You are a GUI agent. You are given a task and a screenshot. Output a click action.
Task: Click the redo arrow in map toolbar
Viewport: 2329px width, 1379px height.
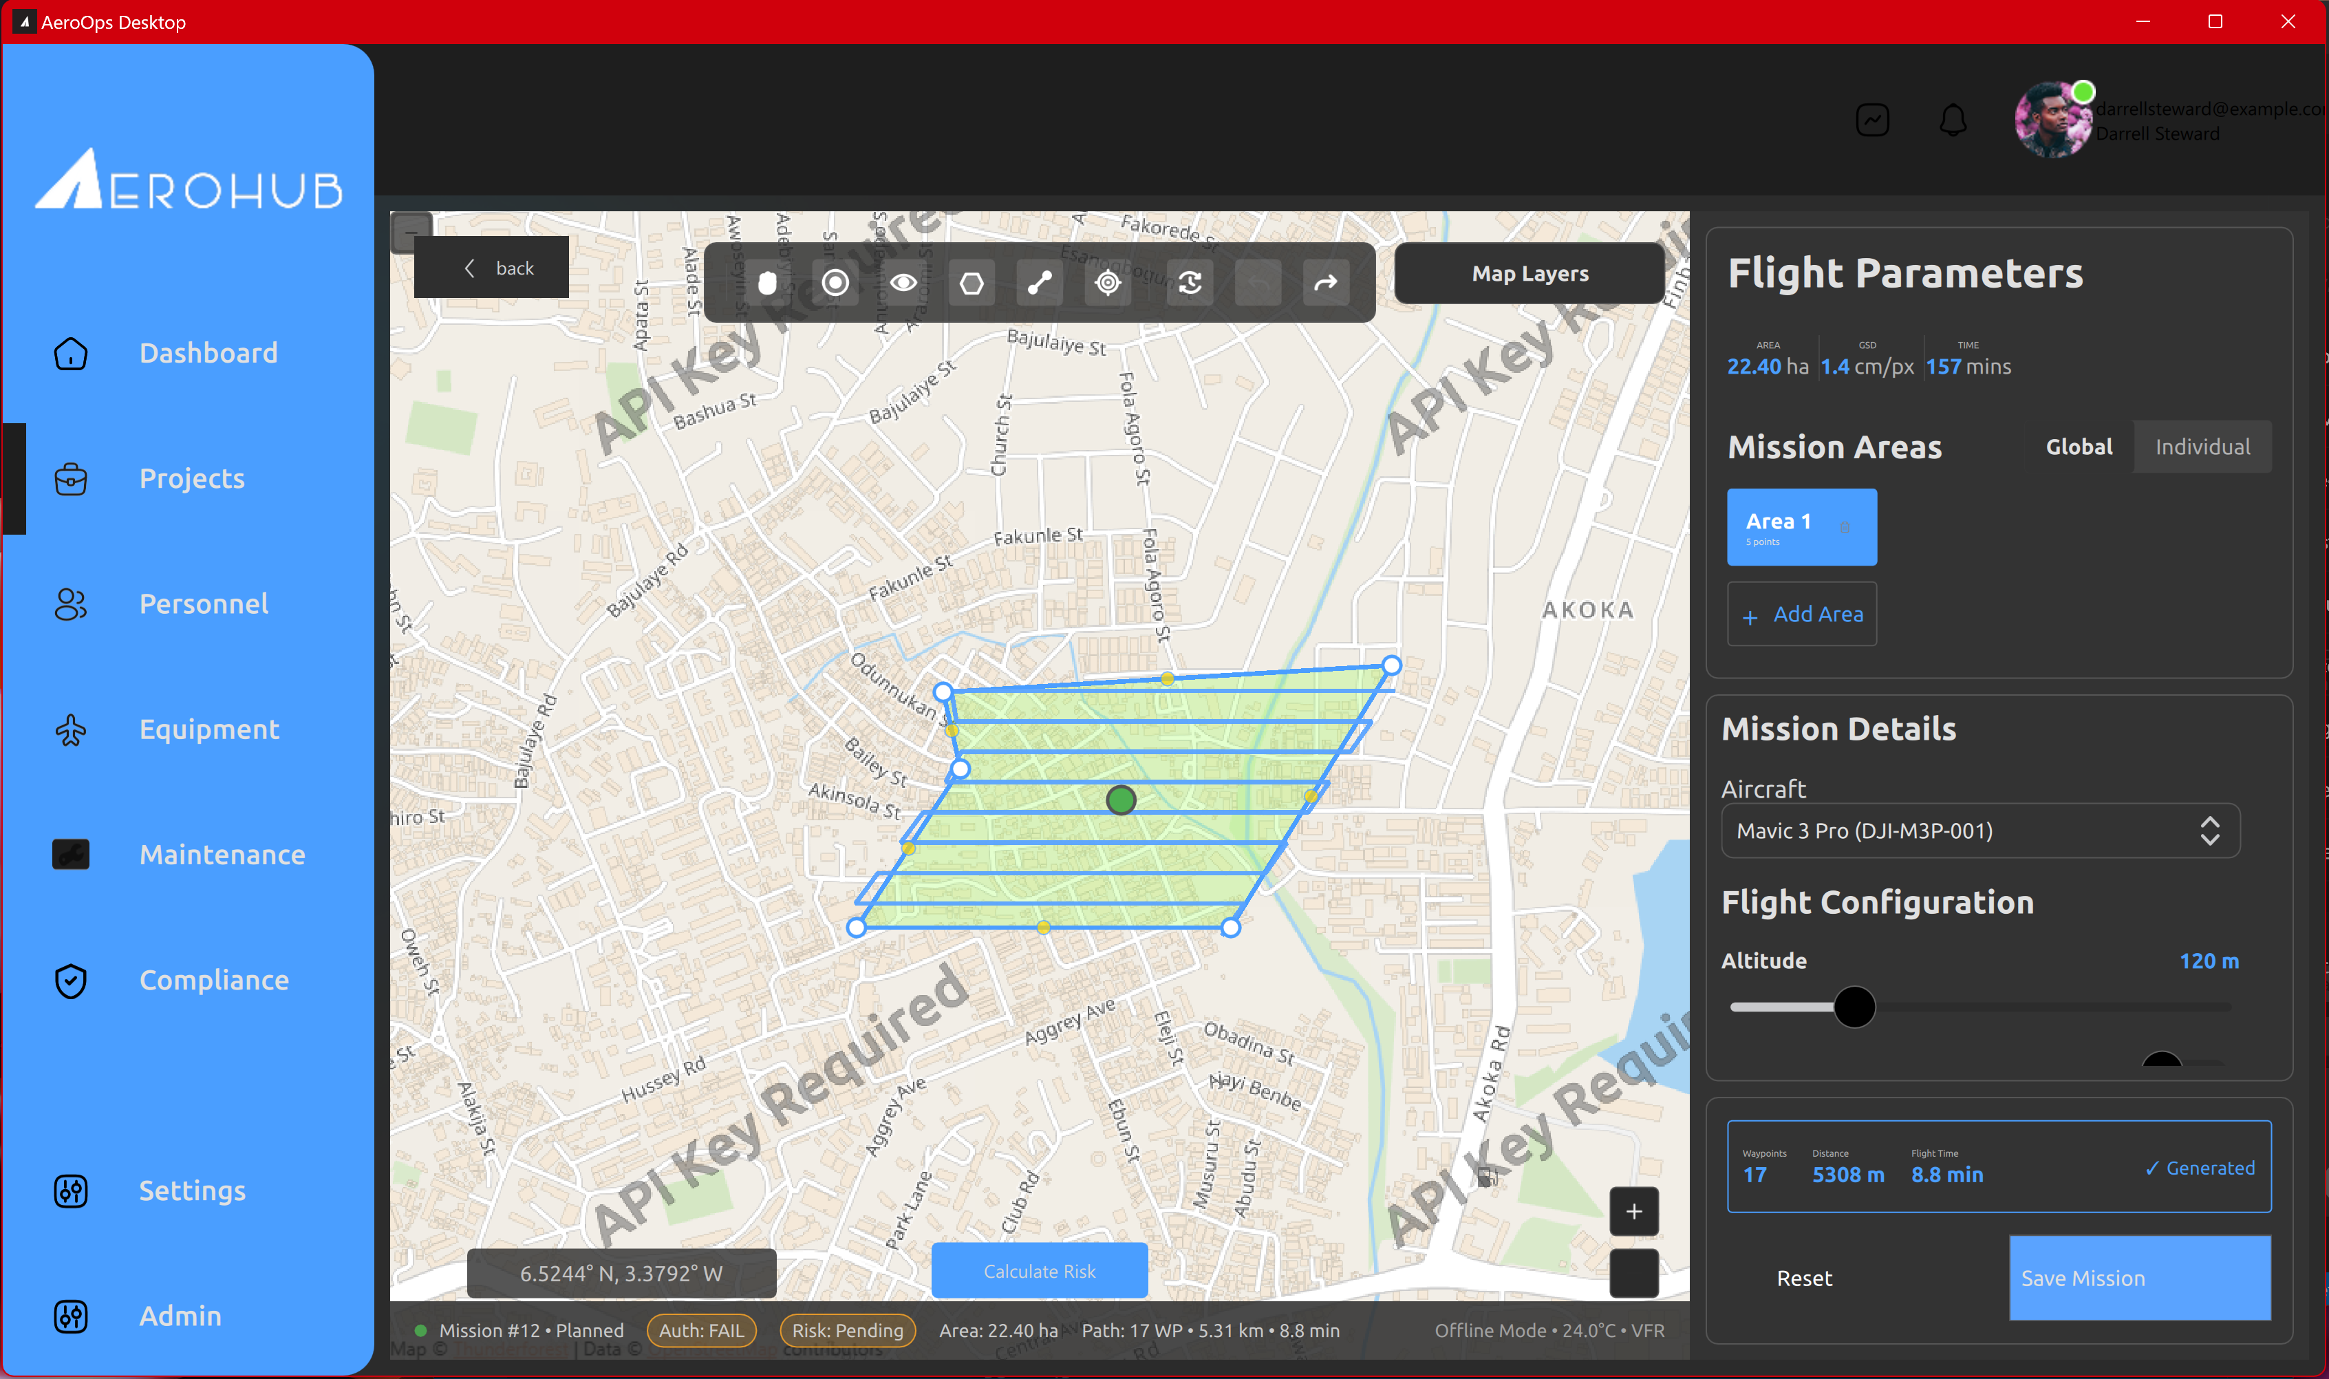tap(1326, 283)
